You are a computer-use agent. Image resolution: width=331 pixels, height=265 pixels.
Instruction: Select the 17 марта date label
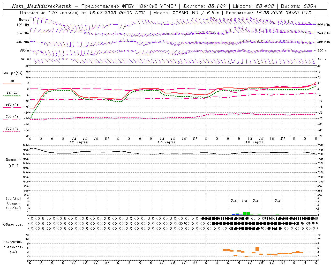coord(167,142)
